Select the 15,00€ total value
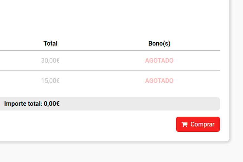The height and width of the screenshot is (162, 243). coord(50,81)
